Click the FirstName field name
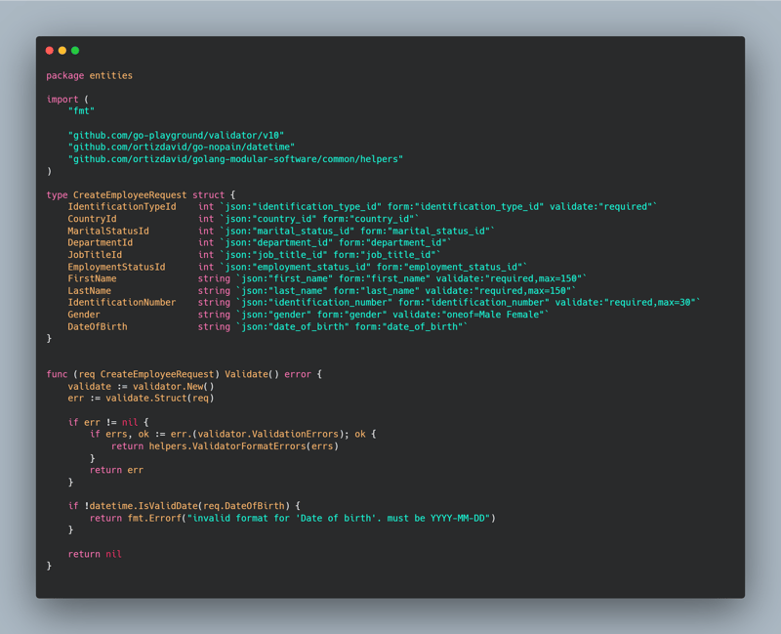781x634 pixels. click(92, 278)
